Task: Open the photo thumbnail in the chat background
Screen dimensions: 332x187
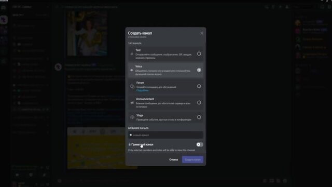Action: 87,33
